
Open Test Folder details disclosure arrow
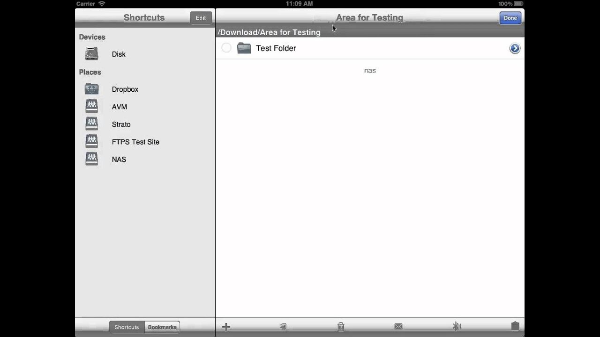515,48
